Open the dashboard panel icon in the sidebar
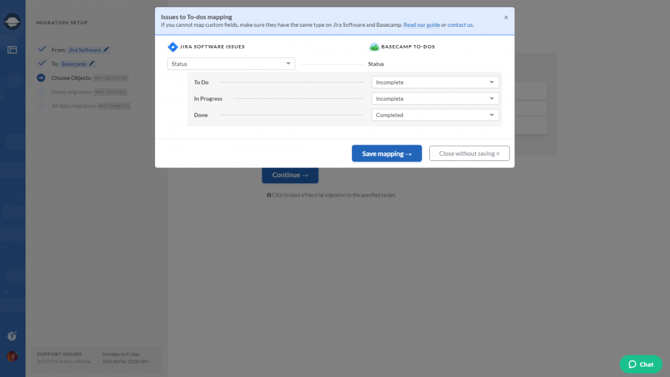 (x=12, y=50)
